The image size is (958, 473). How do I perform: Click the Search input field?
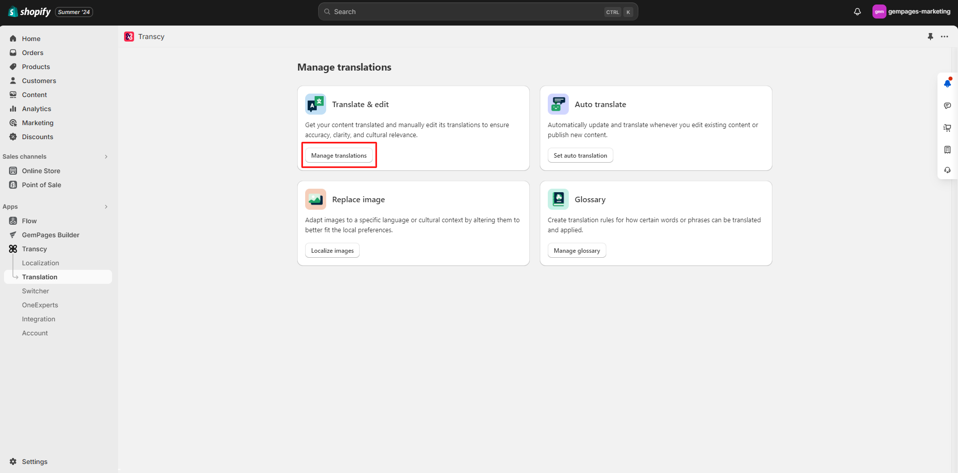pyautogui.click(x=465, y=12)
